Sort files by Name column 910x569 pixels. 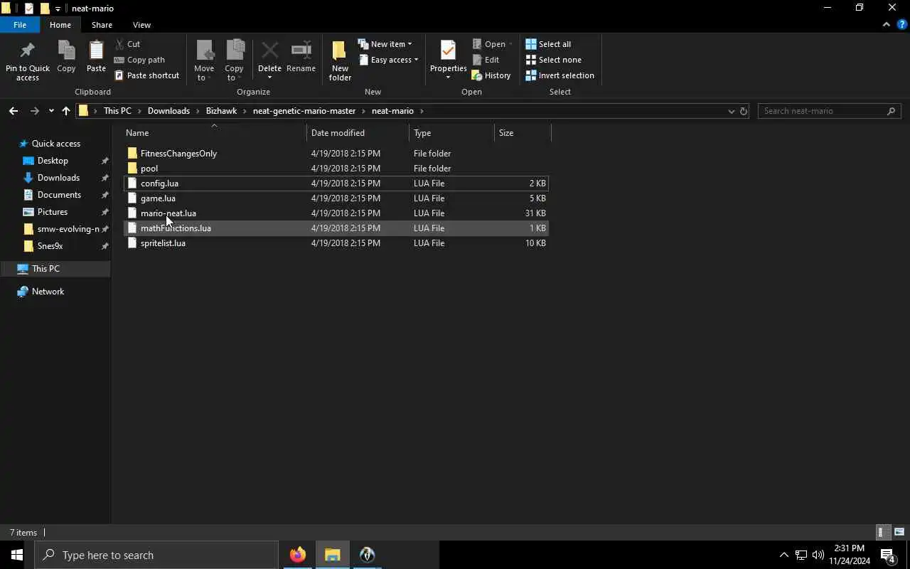[x=213, y=133]
